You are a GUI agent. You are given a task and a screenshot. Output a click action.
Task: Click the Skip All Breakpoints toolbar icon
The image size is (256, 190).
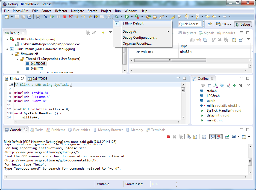46,17
